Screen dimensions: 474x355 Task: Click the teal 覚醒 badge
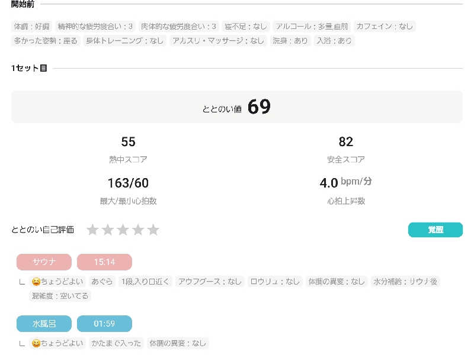435,230
